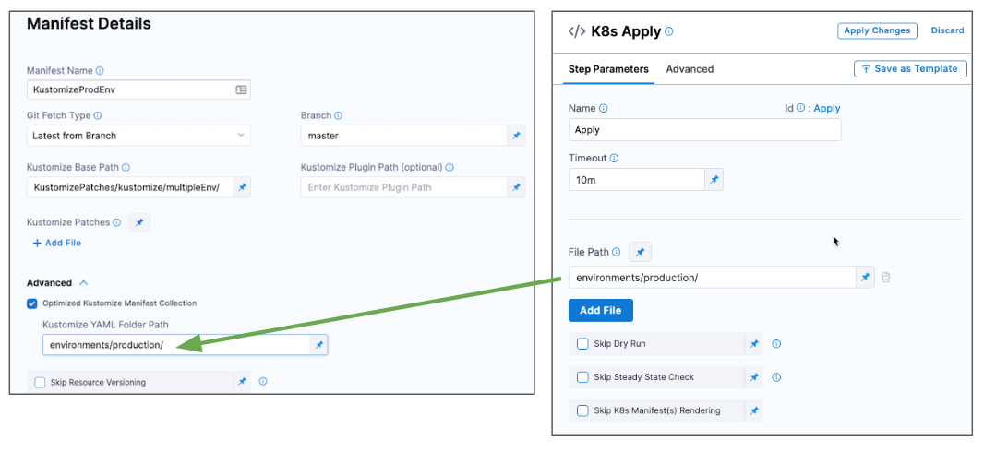The width and height of the screenshot is (984, 452).
Task: Check the Skip Dry Run option
Action: point(582,344)
